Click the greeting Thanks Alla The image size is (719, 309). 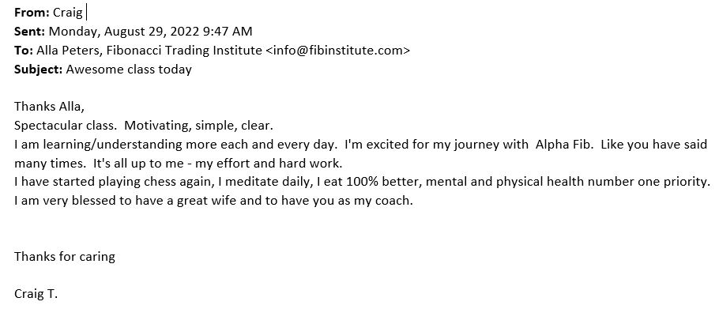click(50, 107)
